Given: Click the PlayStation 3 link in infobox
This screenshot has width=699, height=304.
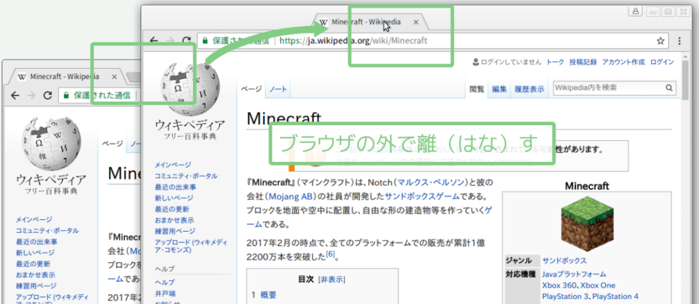Looking at the screenshot, I should [565, 296].
